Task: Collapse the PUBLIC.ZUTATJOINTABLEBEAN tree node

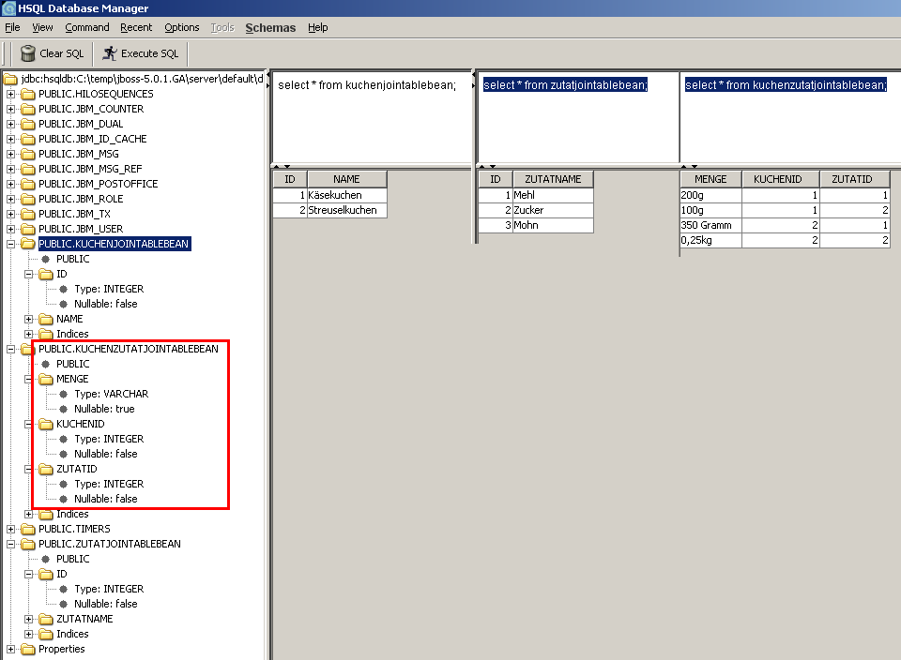Action: click(11, 544)
